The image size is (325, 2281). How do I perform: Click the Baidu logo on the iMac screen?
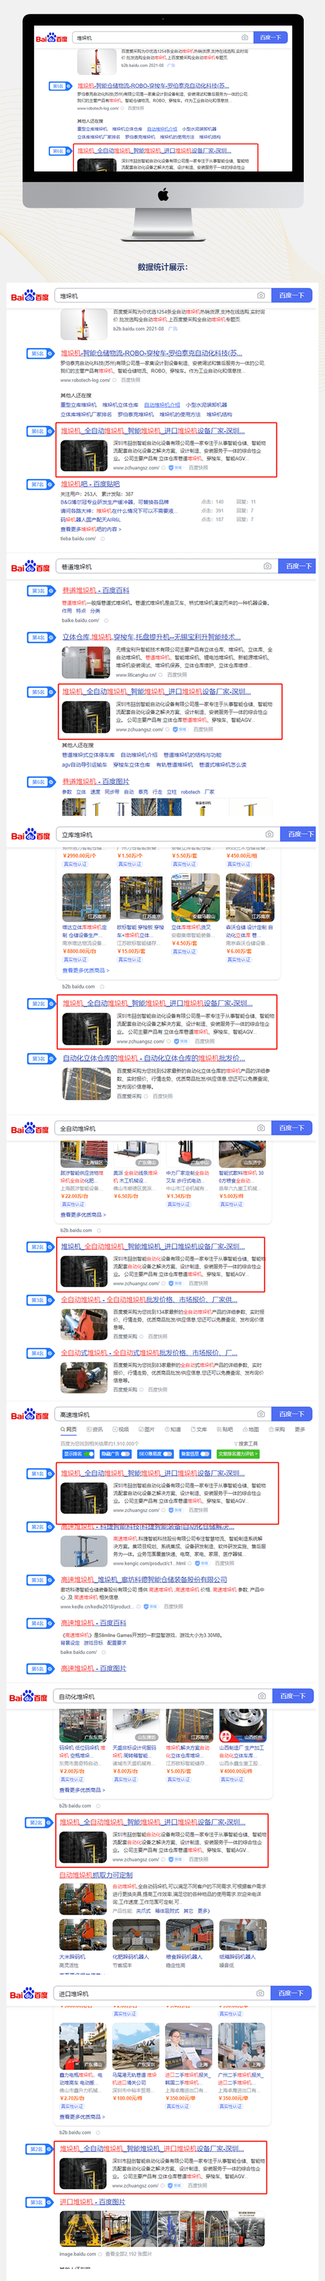(51, 38)
